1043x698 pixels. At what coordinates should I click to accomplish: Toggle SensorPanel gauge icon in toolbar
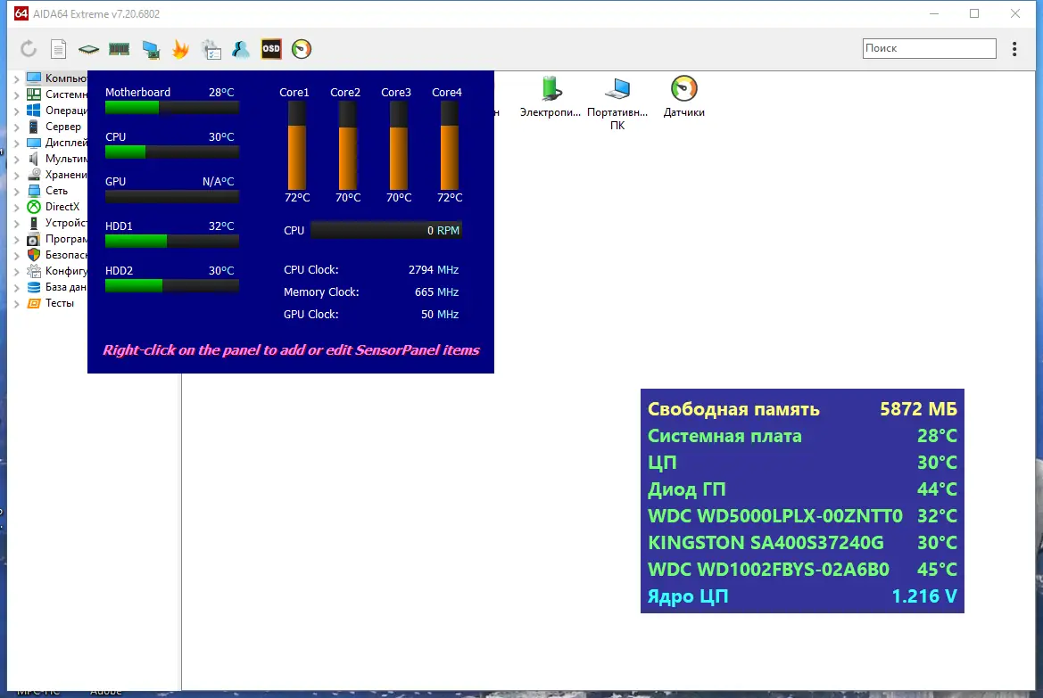tap(302, 48)
